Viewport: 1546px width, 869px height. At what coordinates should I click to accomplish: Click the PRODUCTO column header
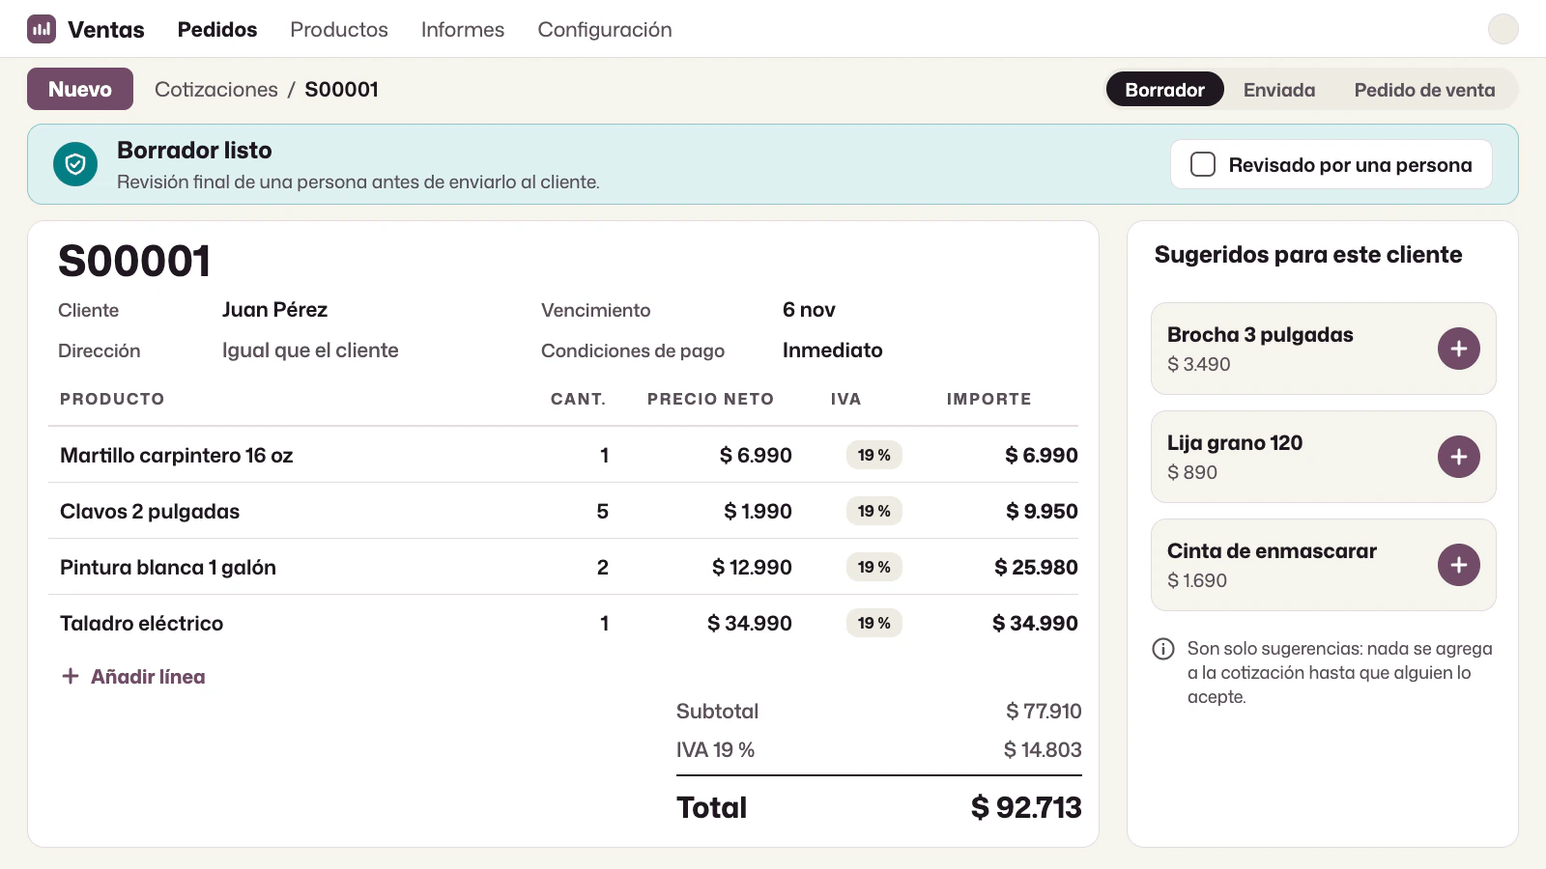112,399
